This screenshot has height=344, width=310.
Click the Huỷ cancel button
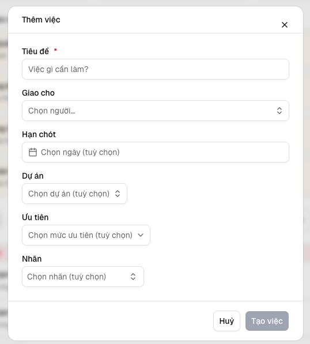pyautogui.click(x=226, y=321)
